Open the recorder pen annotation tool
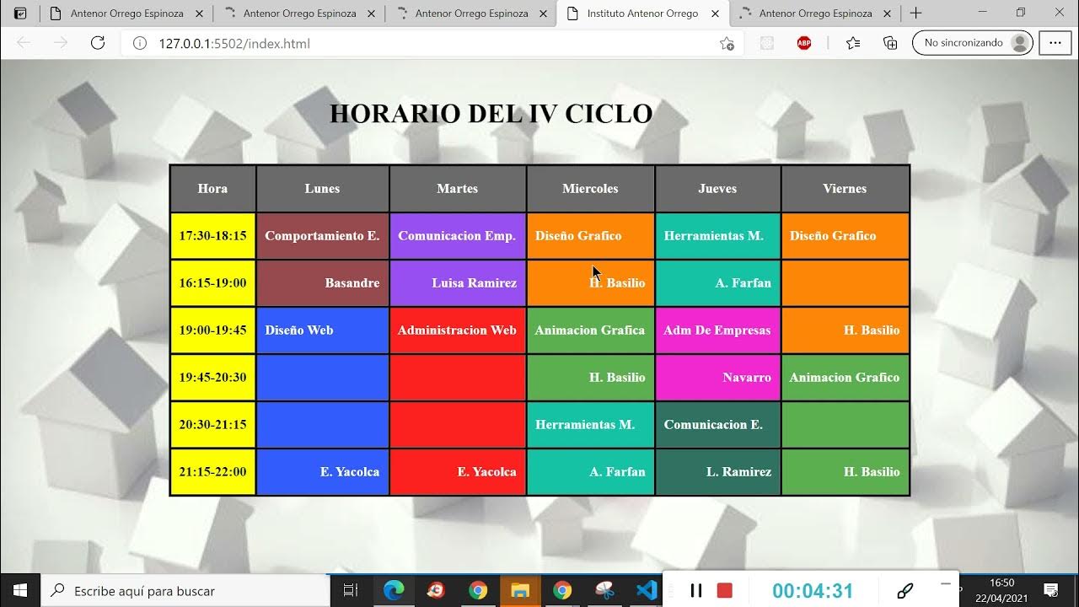 (x=905, y=591)
